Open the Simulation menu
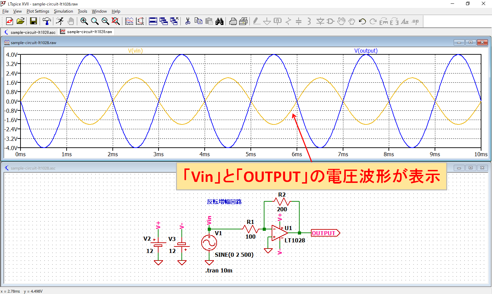The height and width of the screenshot is (294, 492). click(63, 11)
